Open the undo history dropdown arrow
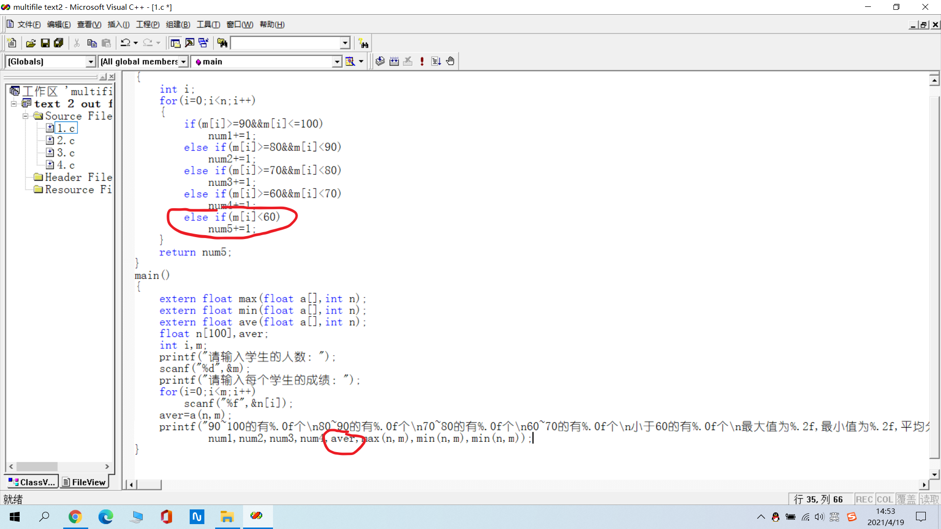 [136, 43]
